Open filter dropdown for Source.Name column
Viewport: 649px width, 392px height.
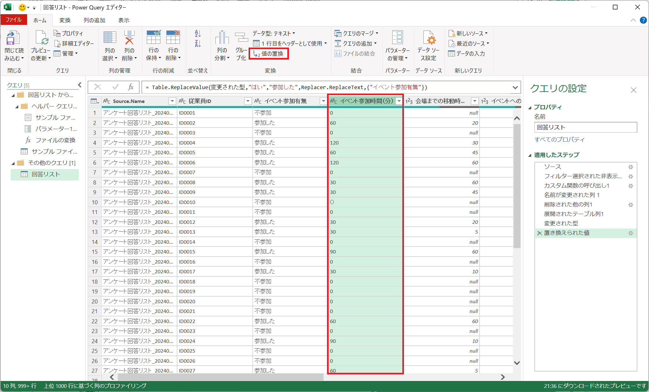172,101
